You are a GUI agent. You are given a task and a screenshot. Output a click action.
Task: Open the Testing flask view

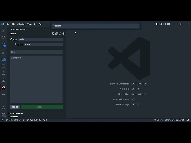click(x=4, y=73)
